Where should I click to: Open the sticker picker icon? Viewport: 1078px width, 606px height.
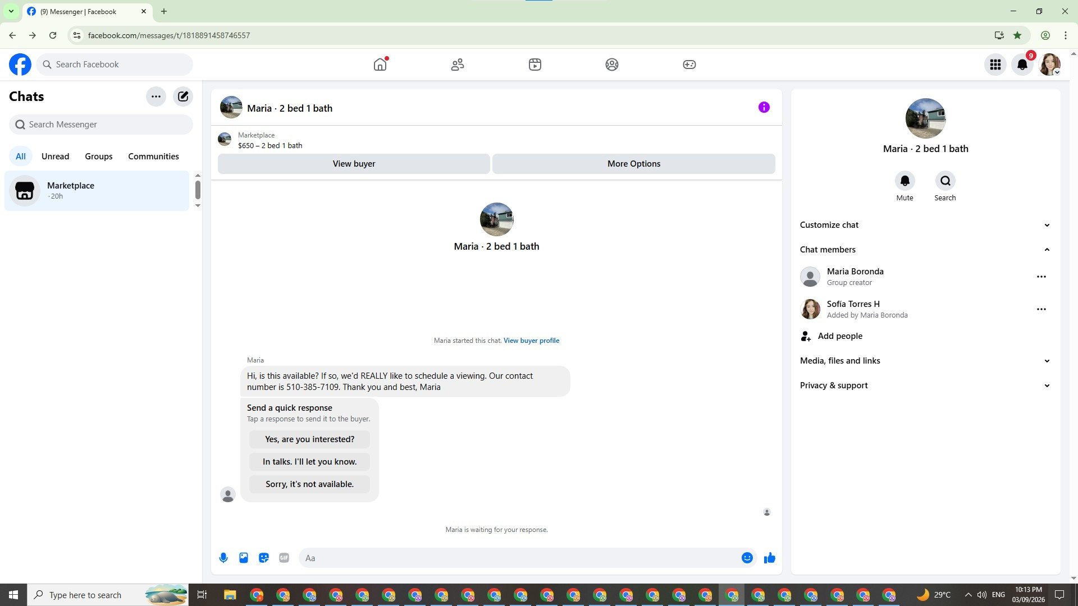(264, 558)
